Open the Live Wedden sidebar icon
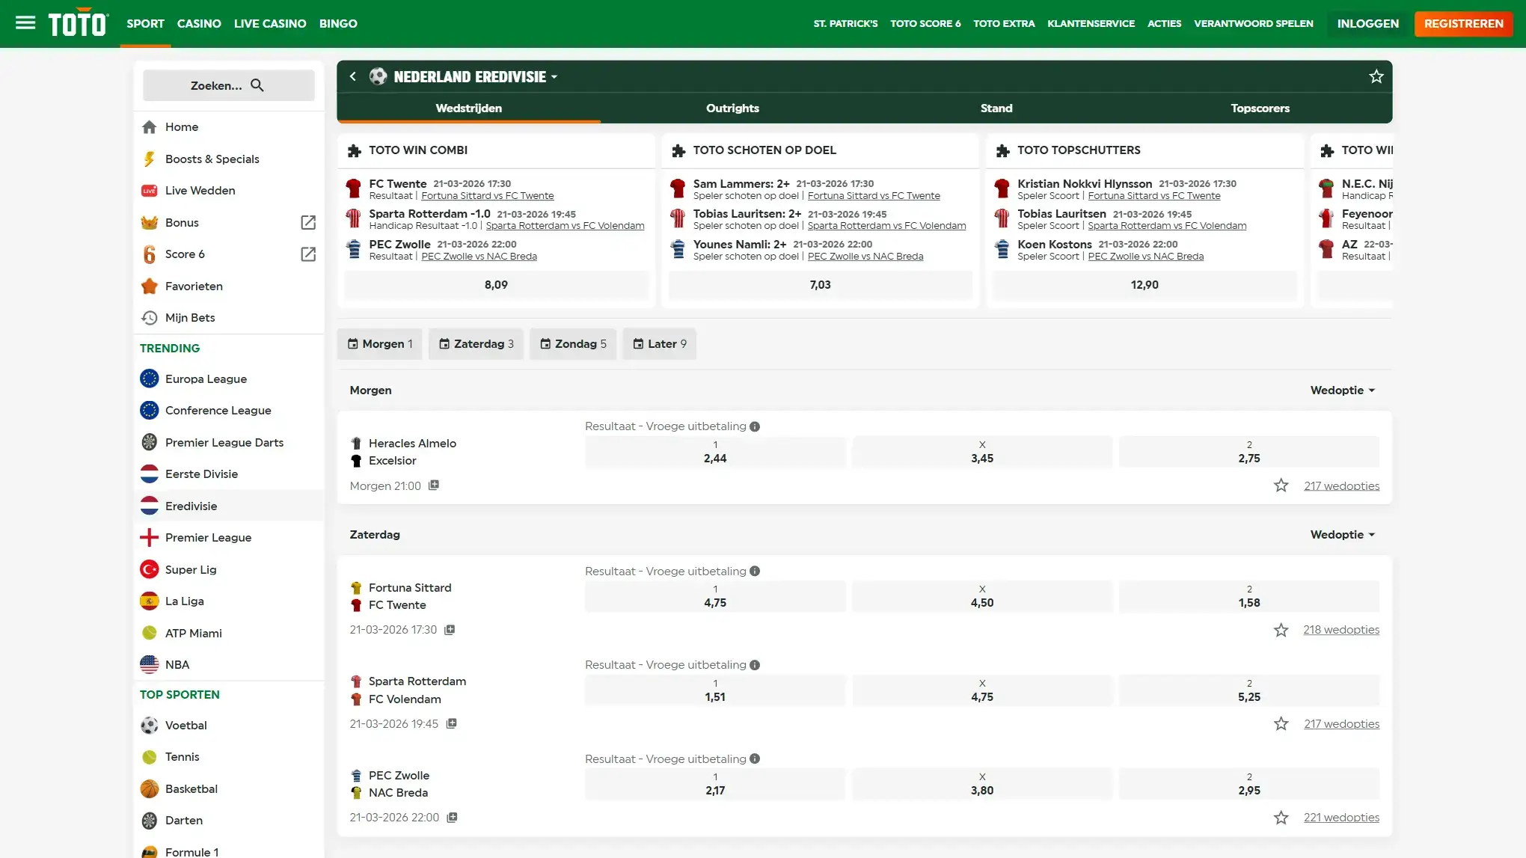 (150, 191)
